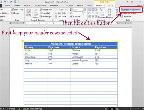Align text center left
Screen dimensions: 144x110
tap(90, 13)
